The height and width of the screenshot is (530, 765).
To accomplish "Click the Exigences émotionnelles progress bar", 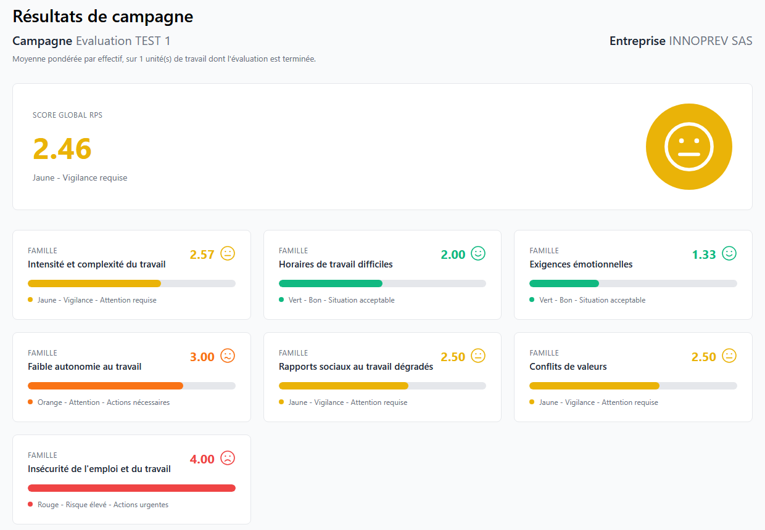I will [633, 283].
